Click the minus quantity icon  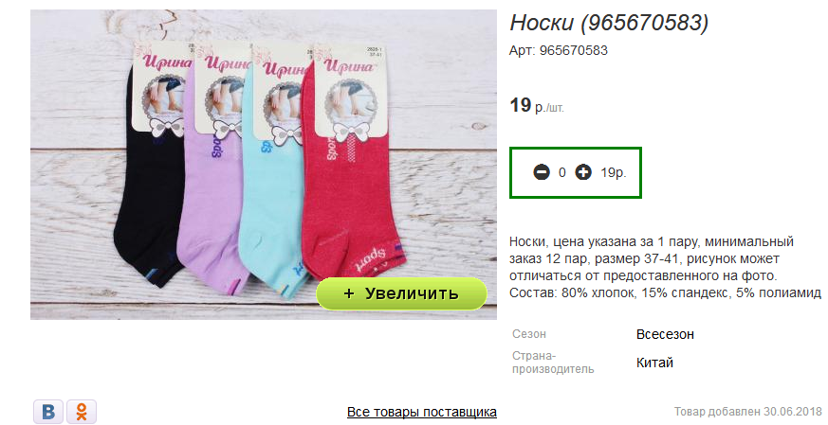click(542, 172)
